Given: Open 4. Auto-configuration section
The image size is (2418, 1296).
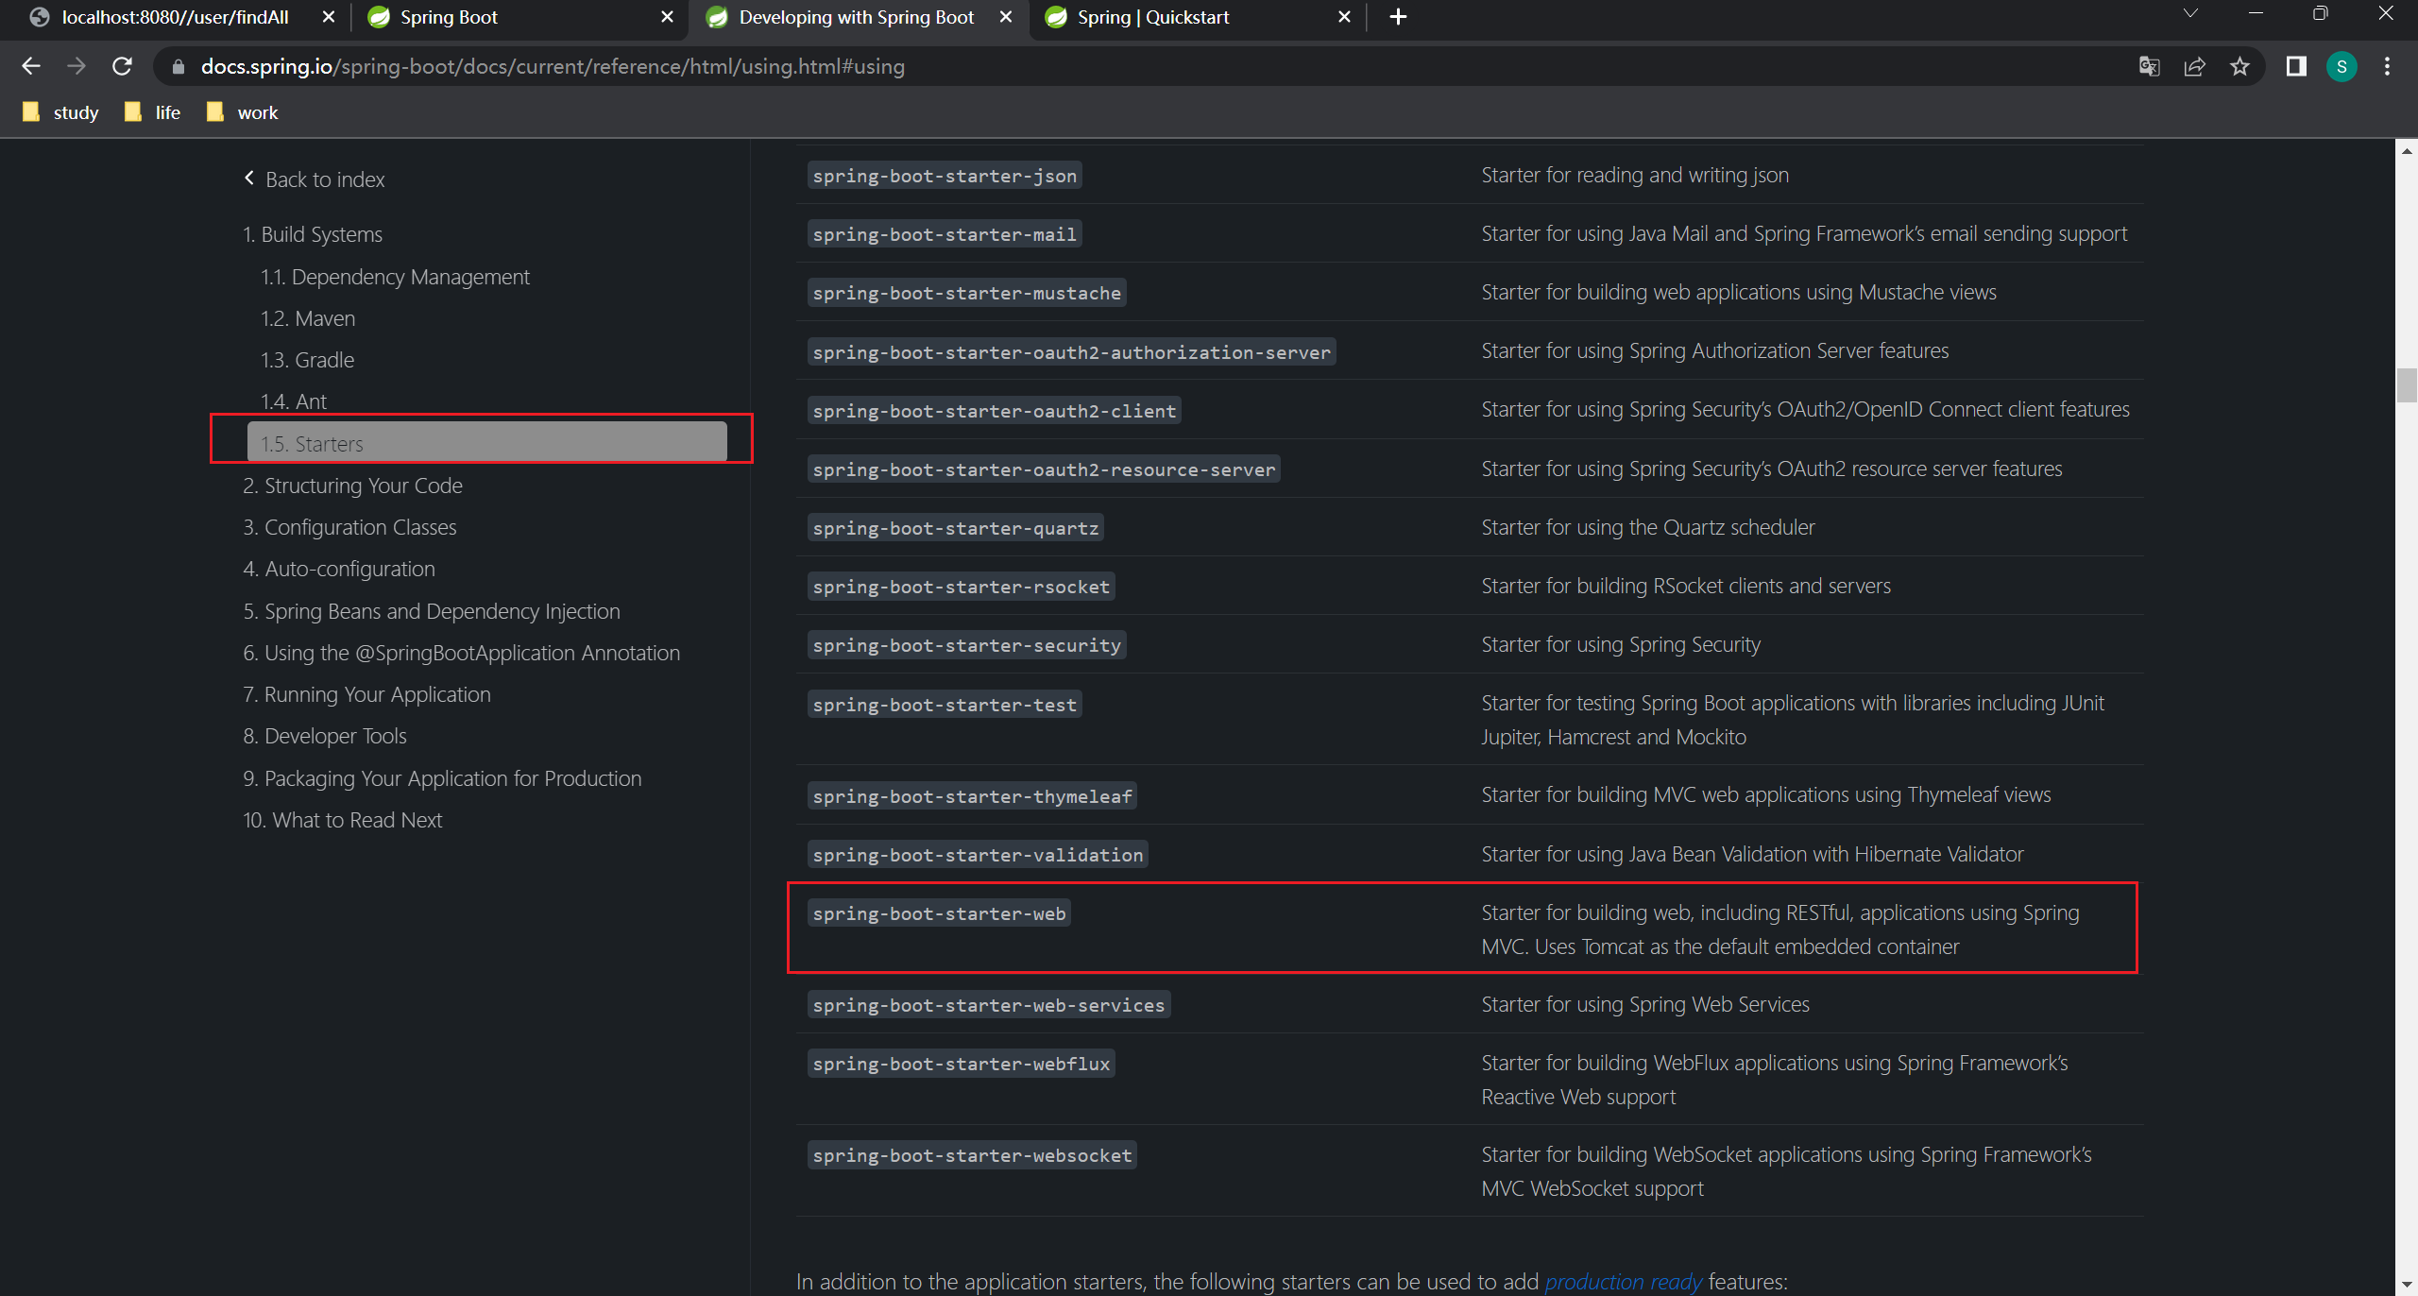Looking at the screenshot, I should point(339,569).
